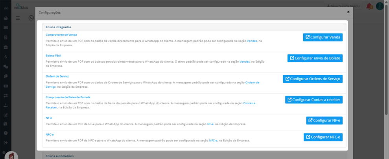Open the briefcase icon in sidebar
Image resolution: width=389 pixels, height=159 pixels.
6,47
